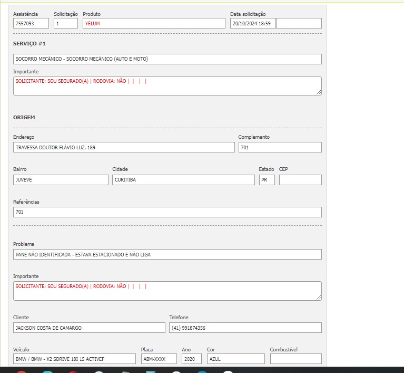This screenshot has height=373, width=404.
Task: Click the Data solicitação label
Action: [248, 14]
